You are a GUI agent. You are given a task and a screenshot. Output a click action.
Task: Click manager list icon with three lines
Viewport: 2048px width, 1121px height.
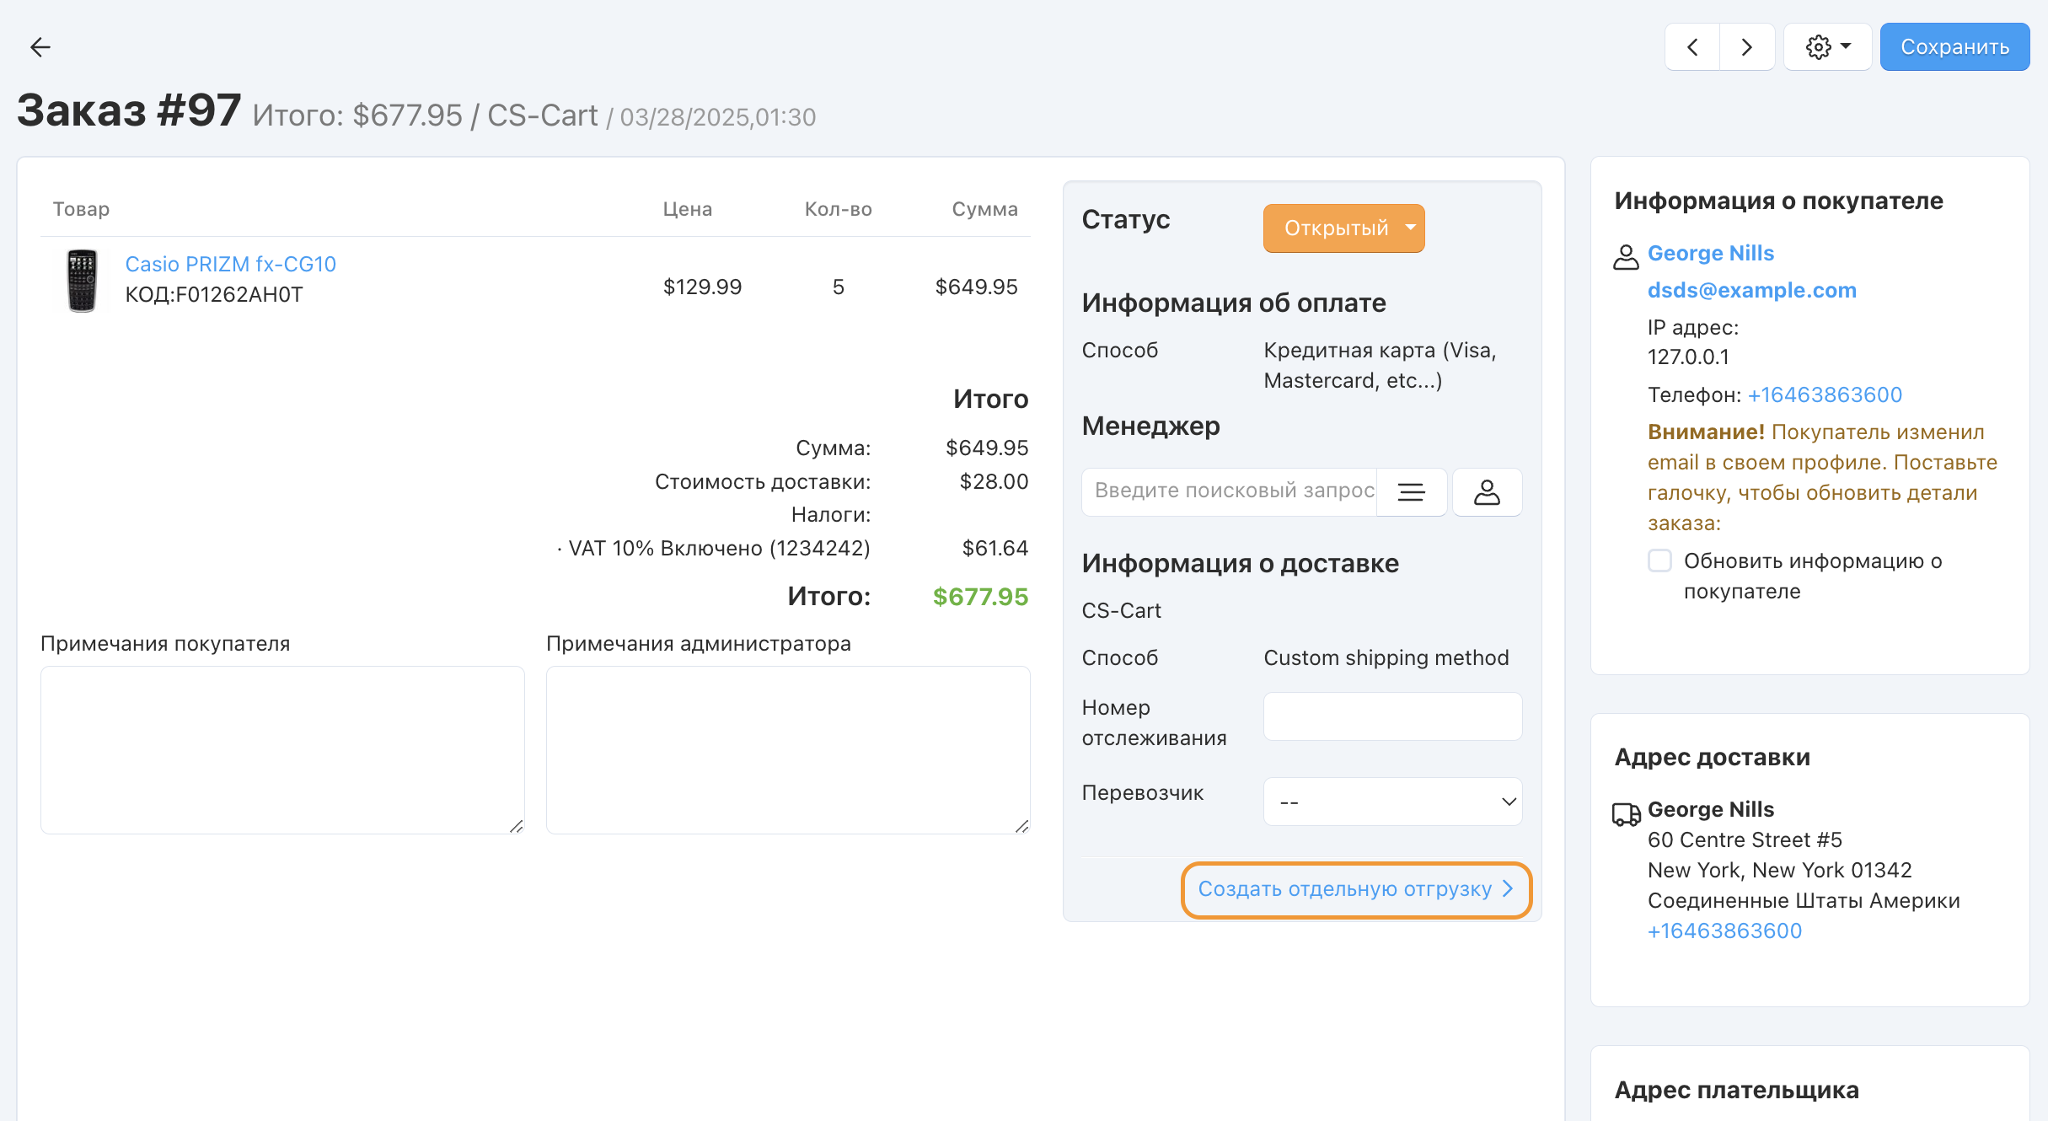(x=1412, y=491)
